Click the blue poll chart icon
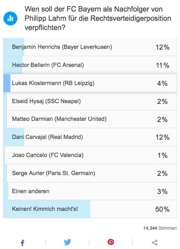180x249 pixels. 10,18
